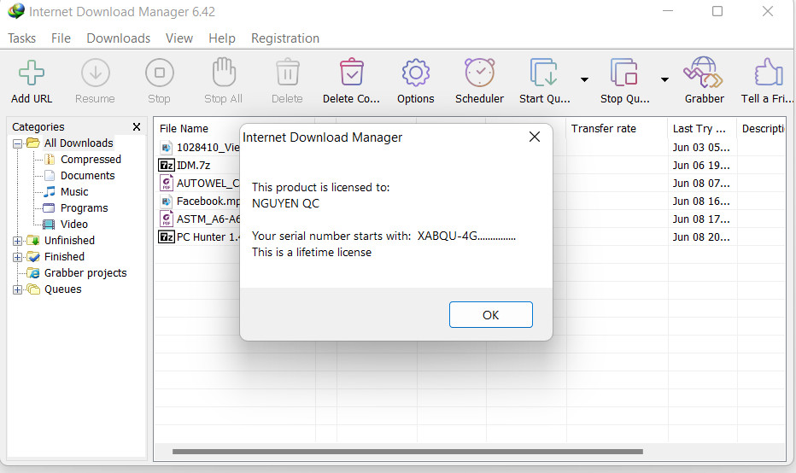796x473 pixels.
Task: Click the Start Queue toolbar icon
Action: click(x=544, y=72)
